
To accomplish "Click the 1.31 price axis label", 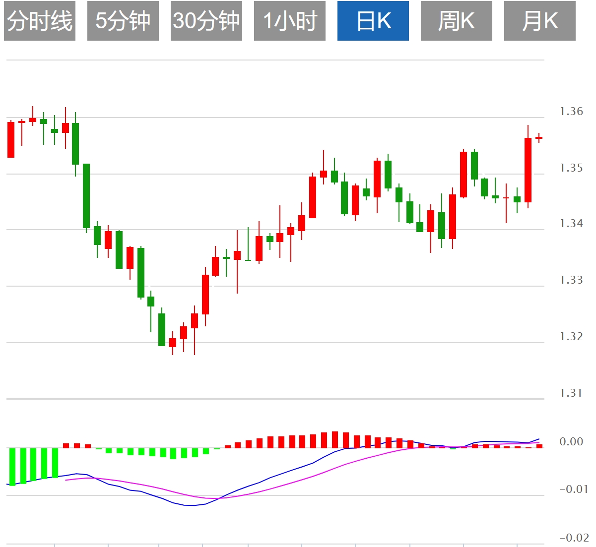I will tap(571, 393).
